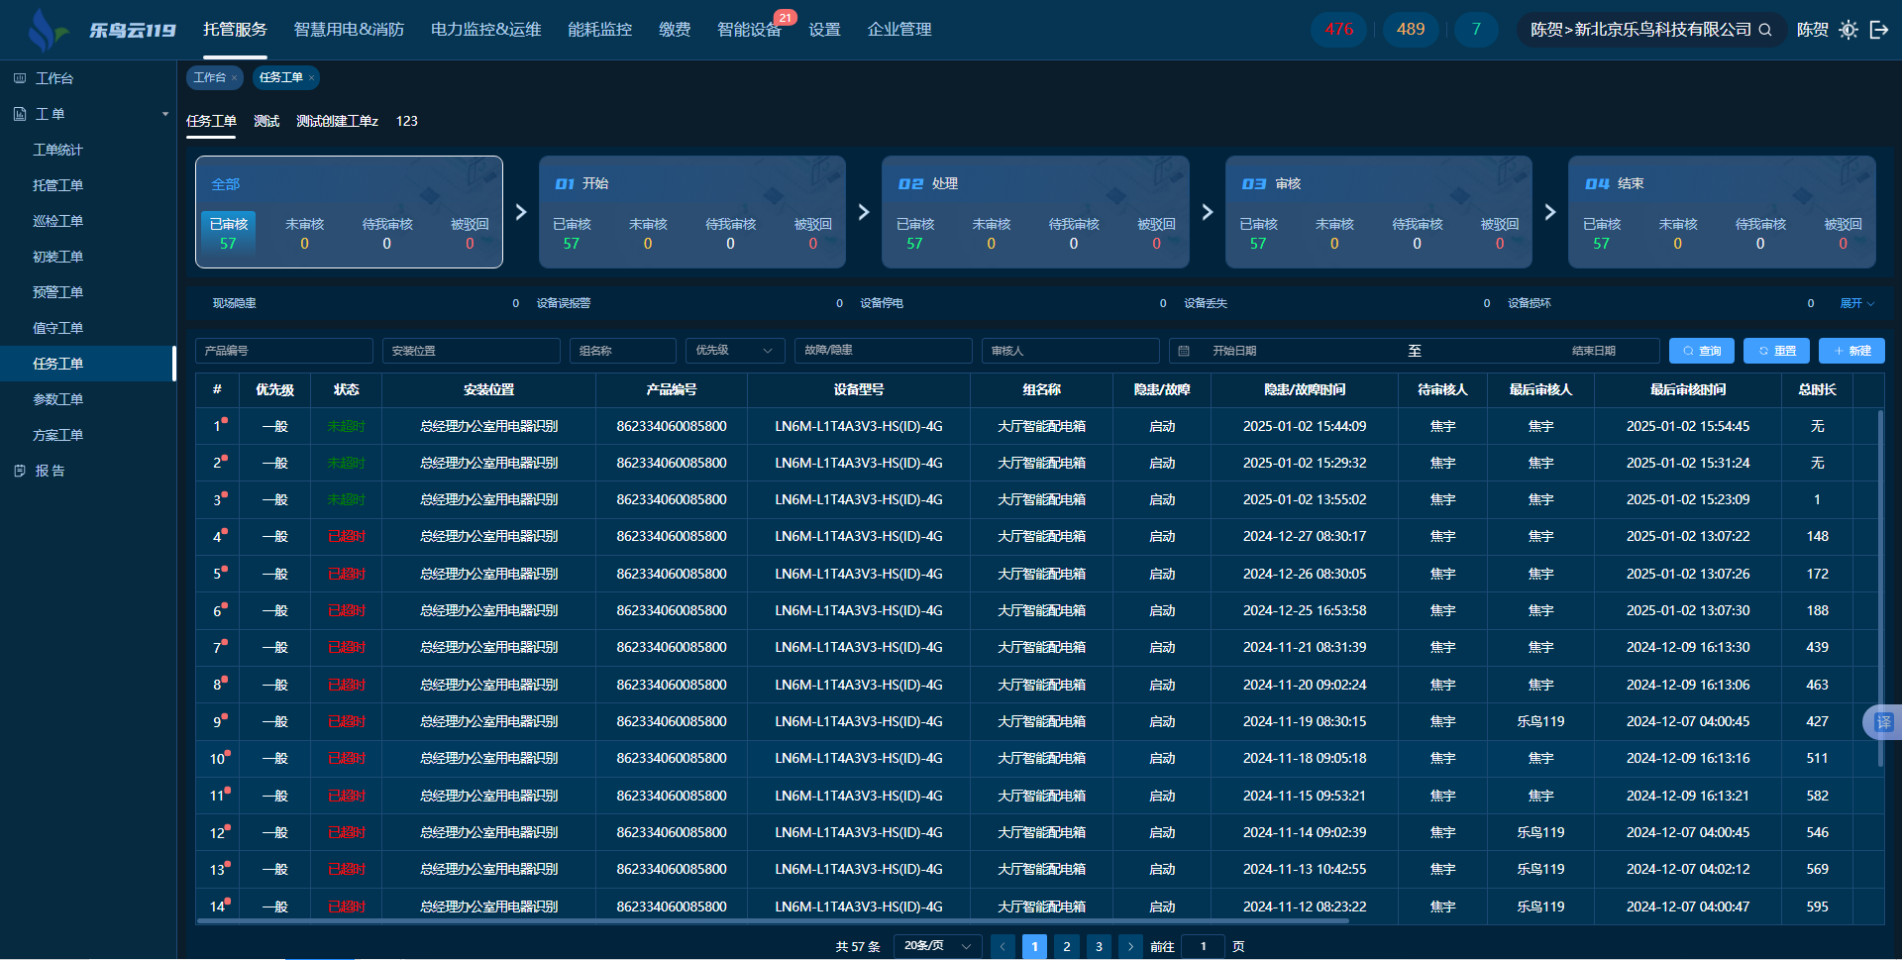1902x960 pixels.
Task: Close the 工作台 tab with its x icon
Action: click(x=235, y=78)
